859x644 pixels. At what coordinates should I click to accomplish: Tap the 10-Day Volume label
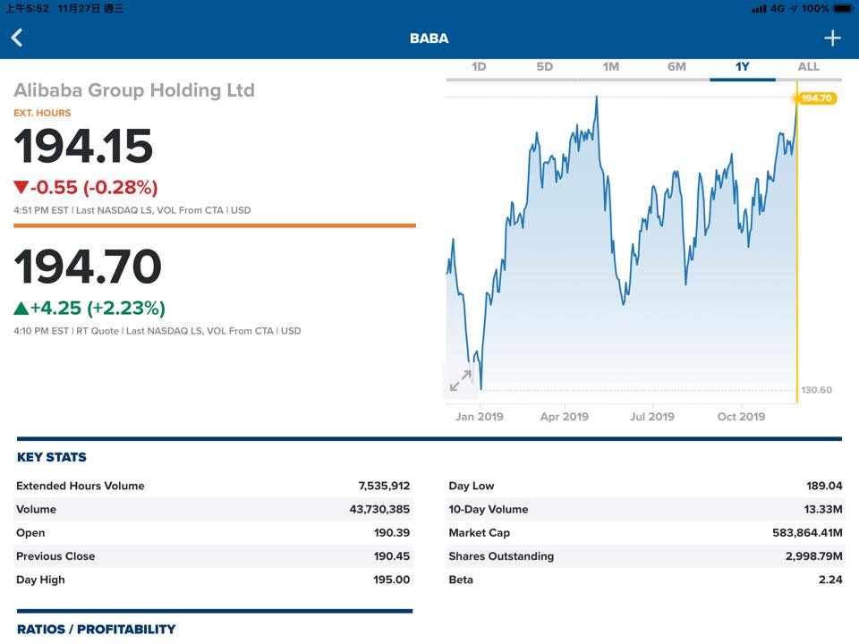click(489, 509)
